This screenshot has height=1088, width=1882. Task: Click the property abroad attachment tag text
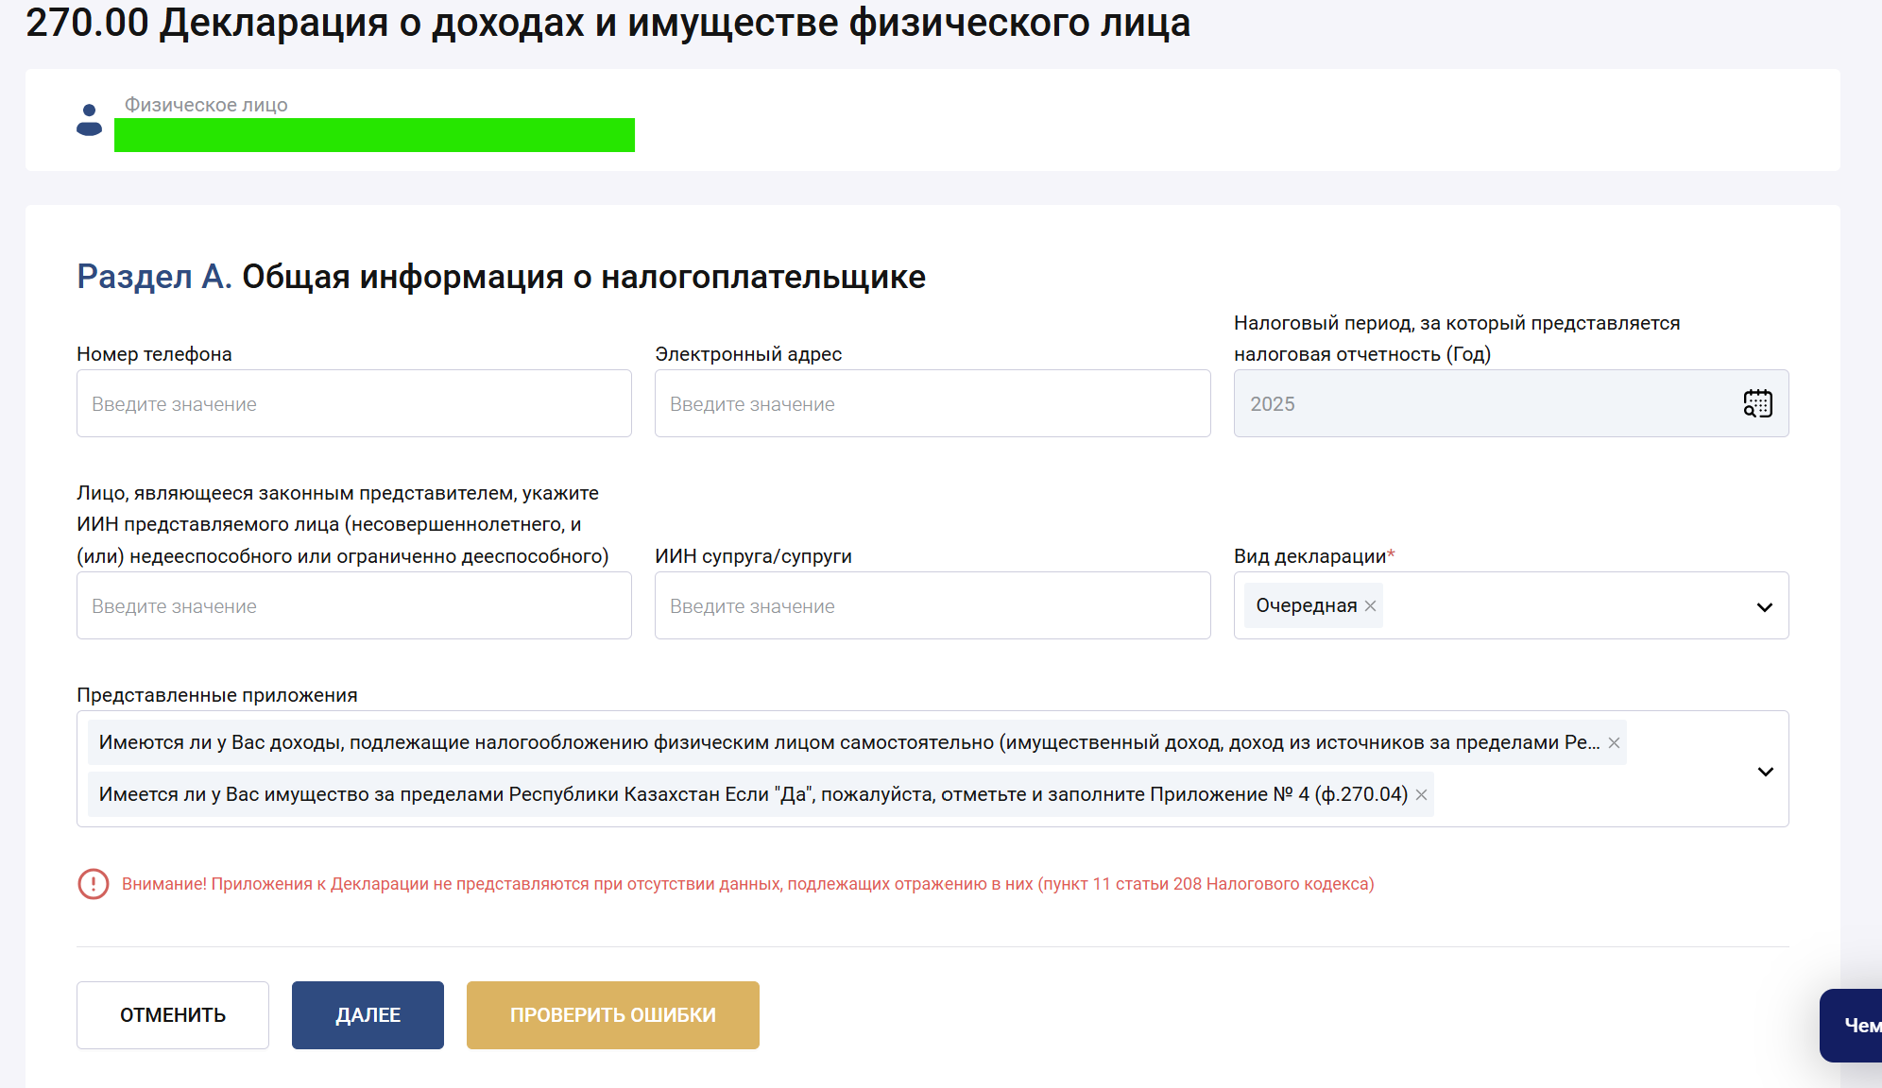click(752, 795)
